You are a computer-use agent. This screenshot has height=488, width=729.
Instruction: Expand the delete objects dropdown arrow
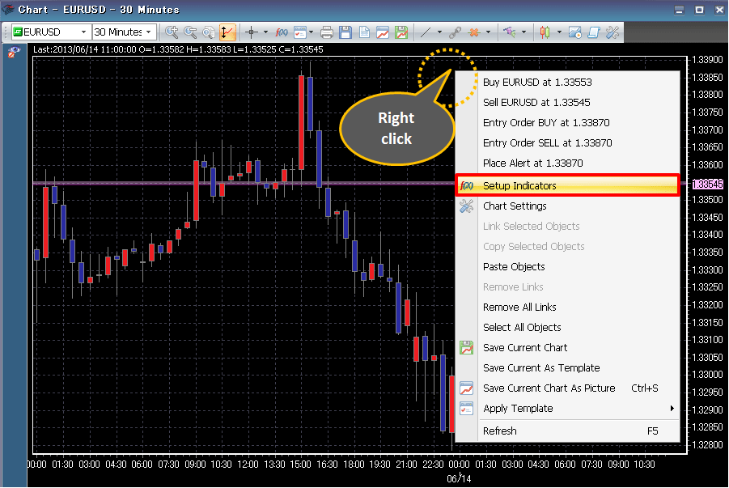coord(488,32)
